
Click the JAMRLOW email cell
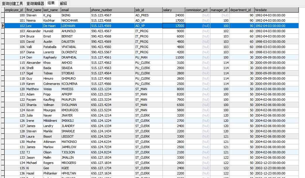click(x=76, y=147)
